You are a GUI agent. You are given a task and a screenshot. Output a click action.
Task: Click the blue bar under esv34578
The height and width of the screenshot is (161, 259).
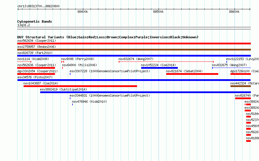coord(134,80)
